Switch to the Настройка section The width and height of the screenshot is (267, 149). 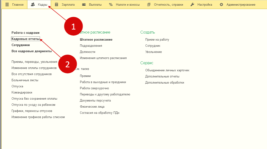pos(205,5)
